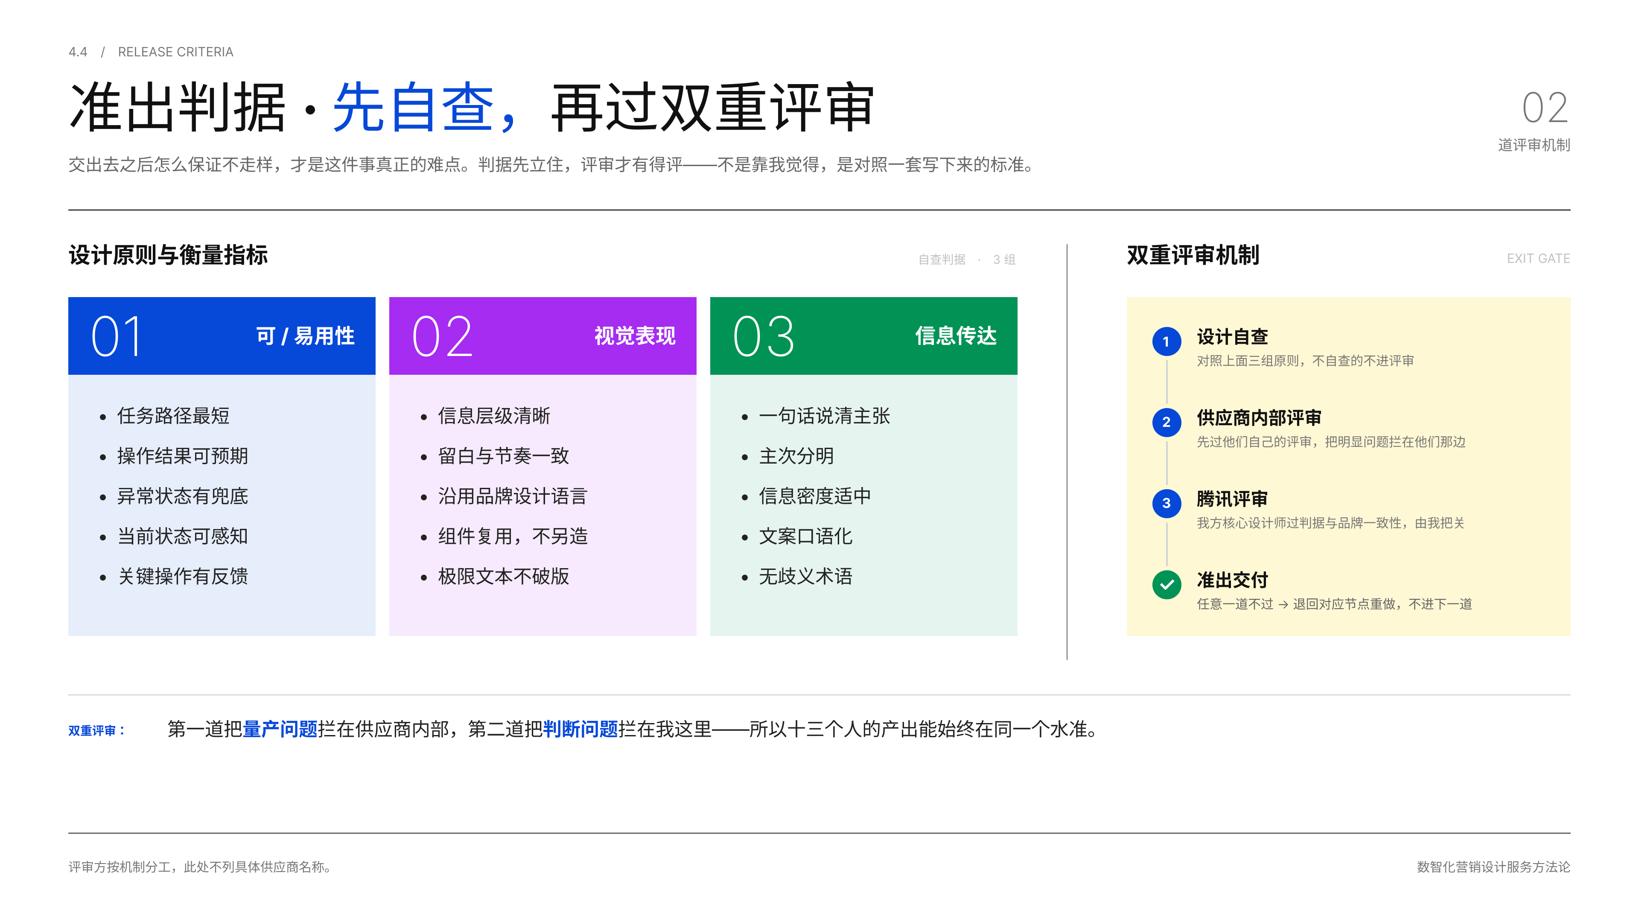Viewport: 1639px width, 922px height.
Task: Click the large 02 number above 道评审机制
Action: pos(1545,108)
